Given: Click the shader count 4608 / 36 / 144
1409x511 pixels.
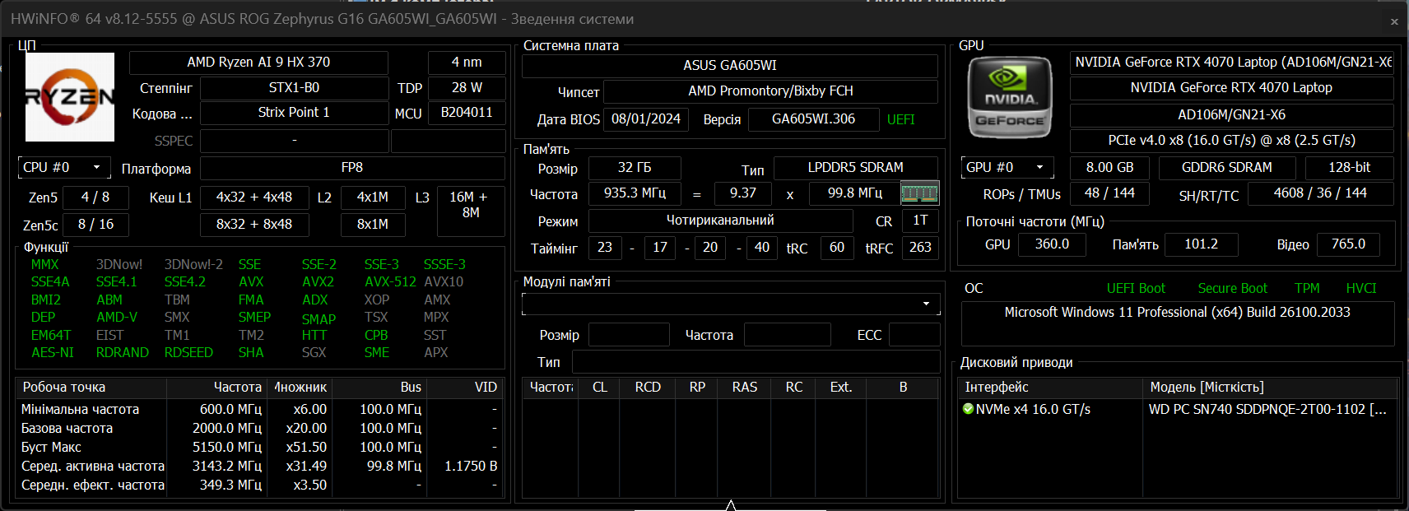Looking at the screenshot, I should (1320, 193).
